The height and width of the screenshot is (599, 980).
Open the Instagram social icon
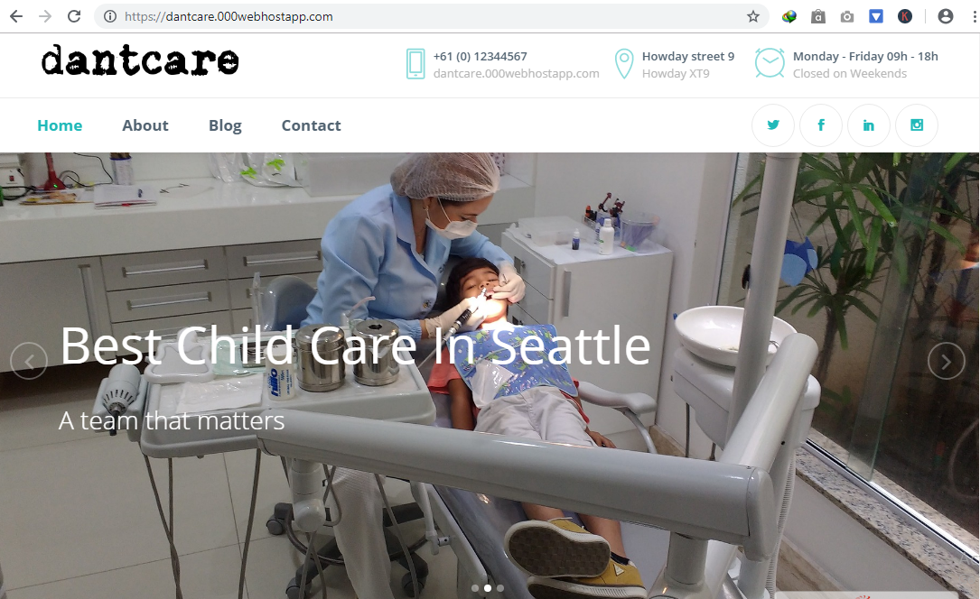[x=917, y=125]
